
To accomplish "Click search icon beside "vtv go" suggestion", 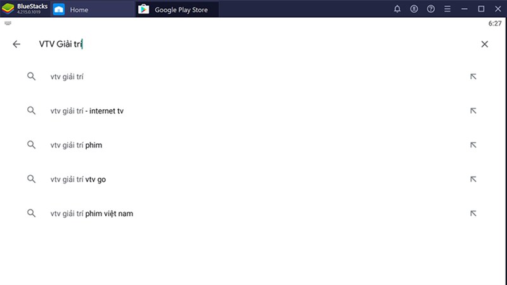I will (31, 179).
